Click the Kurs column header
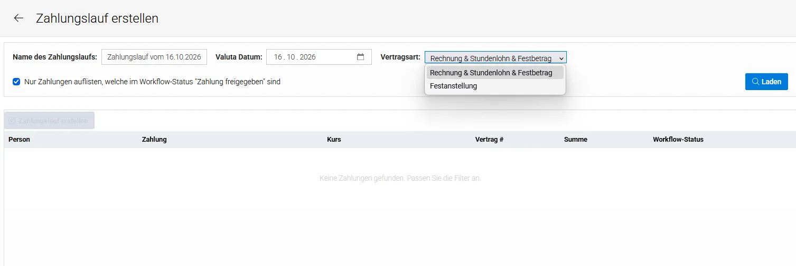The height and width of the screenshot is (266, 796). (x=334, y=140)
